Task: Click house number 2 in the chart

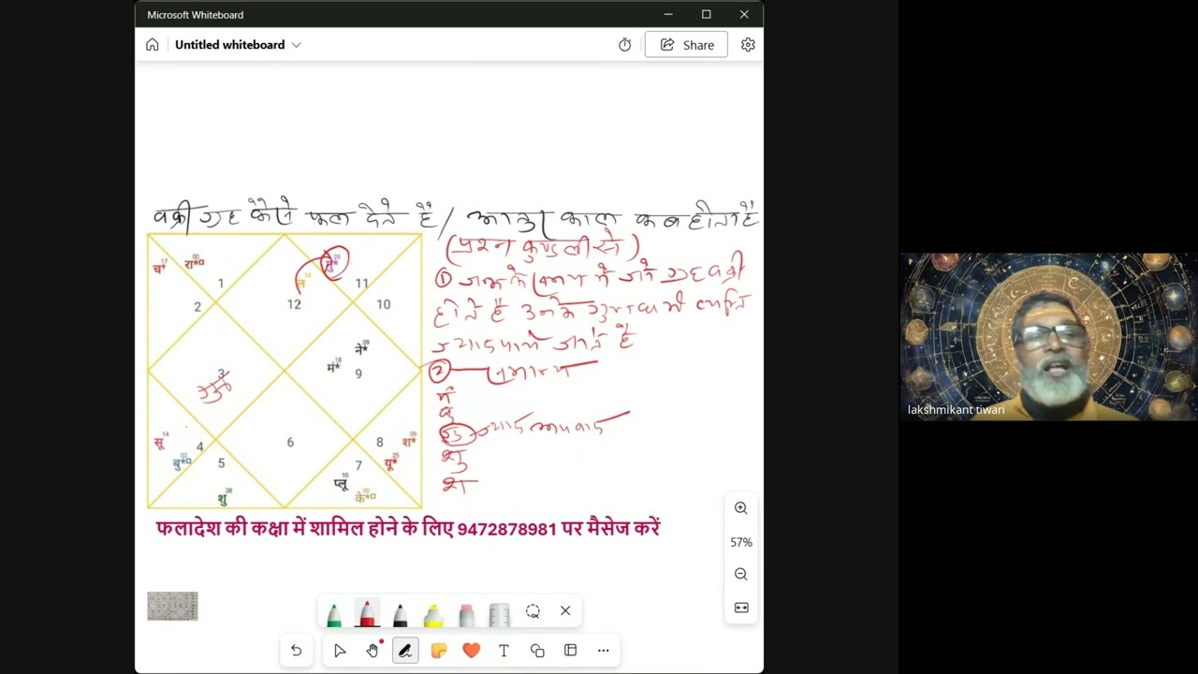Action: point(197,306)
